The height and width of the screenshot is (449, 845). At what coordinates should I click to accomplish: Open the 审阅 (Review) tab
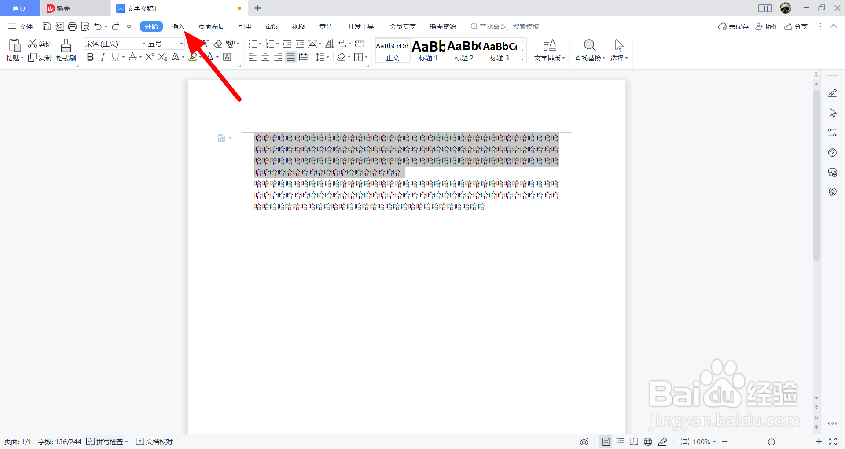pos(272,27)
